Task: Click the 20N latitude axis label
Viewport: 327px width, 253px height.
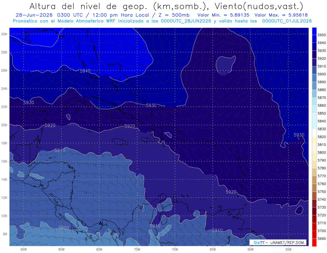Action: 5,125
